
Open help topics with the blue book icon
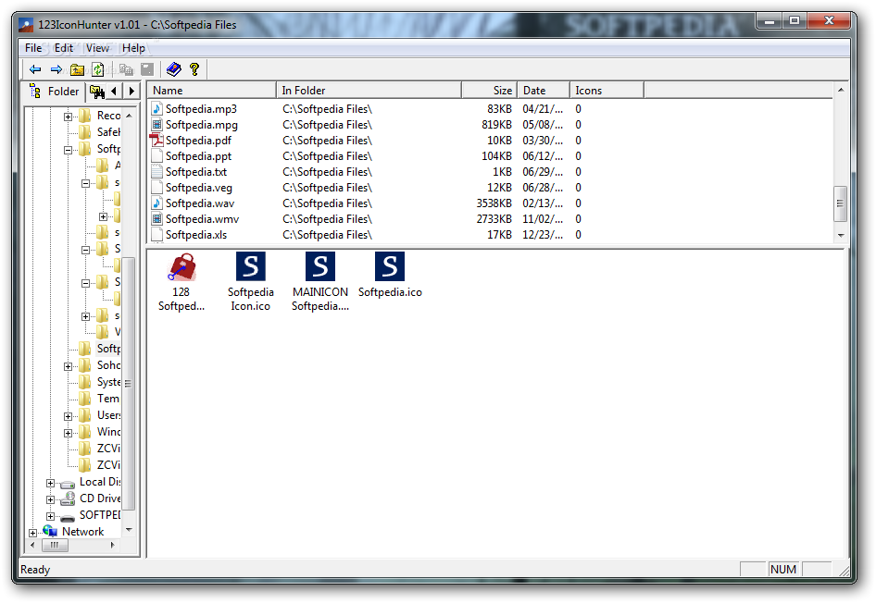(174, 69)
